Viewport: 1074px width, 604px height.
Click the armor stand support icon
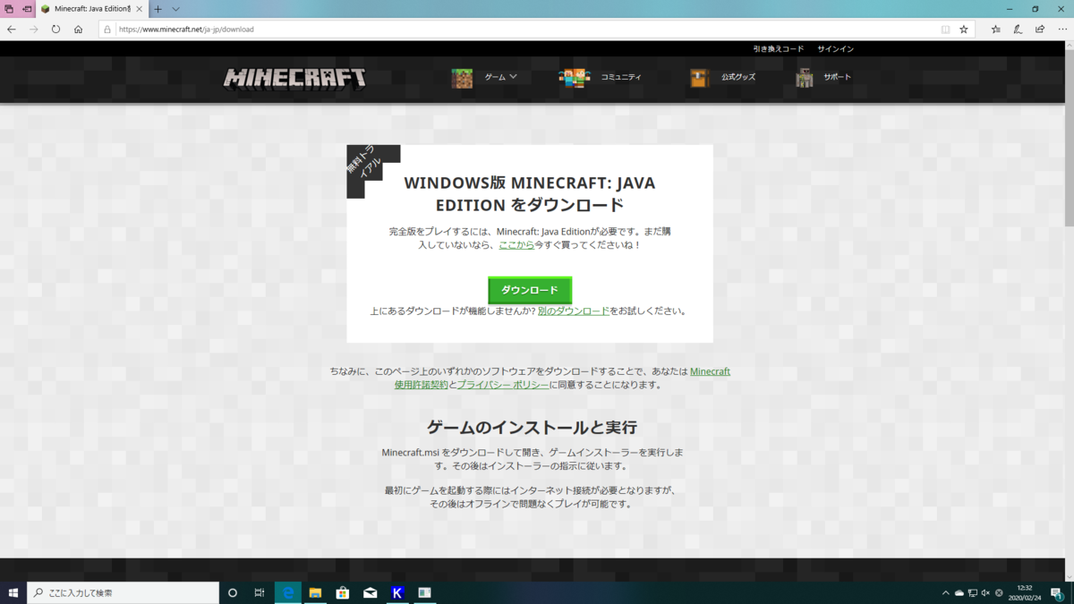[x=805, y=78]
